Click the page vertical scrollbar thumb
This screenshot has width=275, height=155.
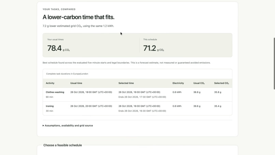[x=274, y=64]
